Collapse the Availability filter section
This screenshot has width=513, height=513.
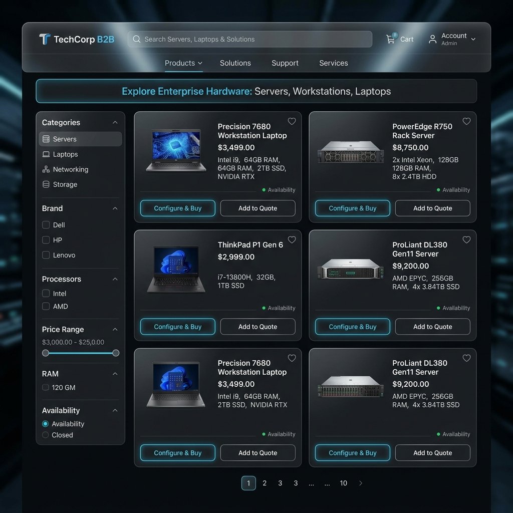tap(115, 410)
